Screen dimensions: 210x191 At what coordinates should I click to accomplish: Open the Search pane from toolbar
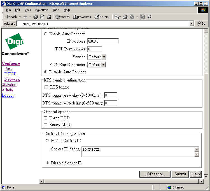coord(62,17)
